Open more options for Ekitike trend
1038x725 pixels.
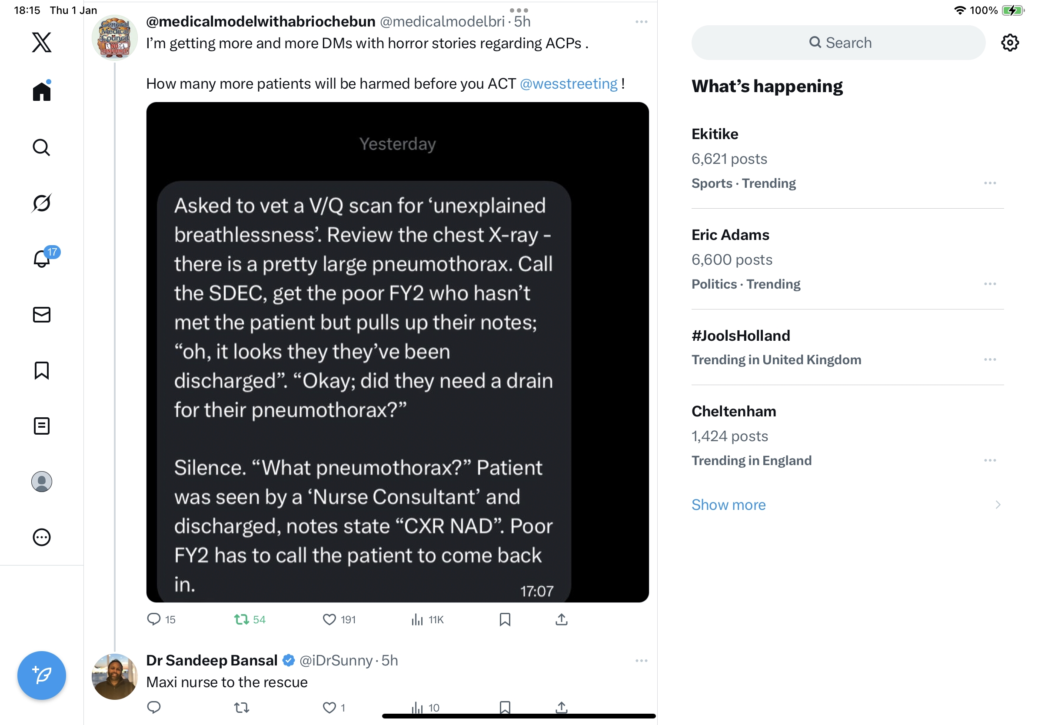[x=990, y=183]
